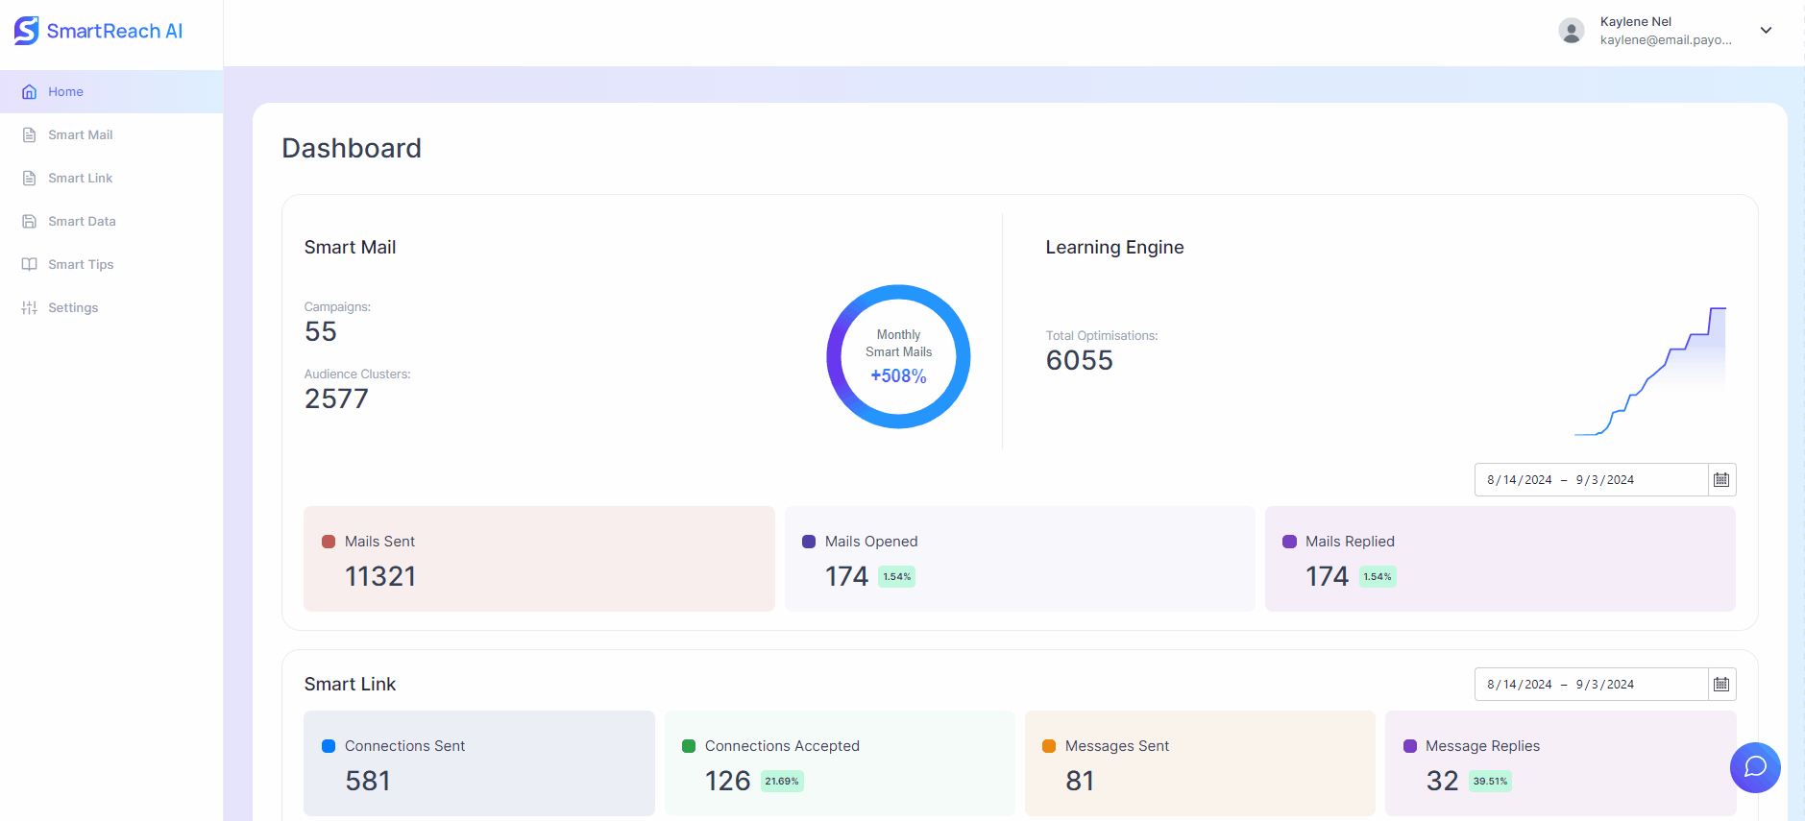Click the Connections Sent blue swatch

[329, 746]
